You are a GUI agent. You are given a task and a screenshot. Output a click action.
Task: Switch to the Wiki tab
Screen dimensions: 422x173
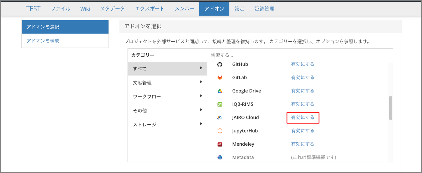85,9
